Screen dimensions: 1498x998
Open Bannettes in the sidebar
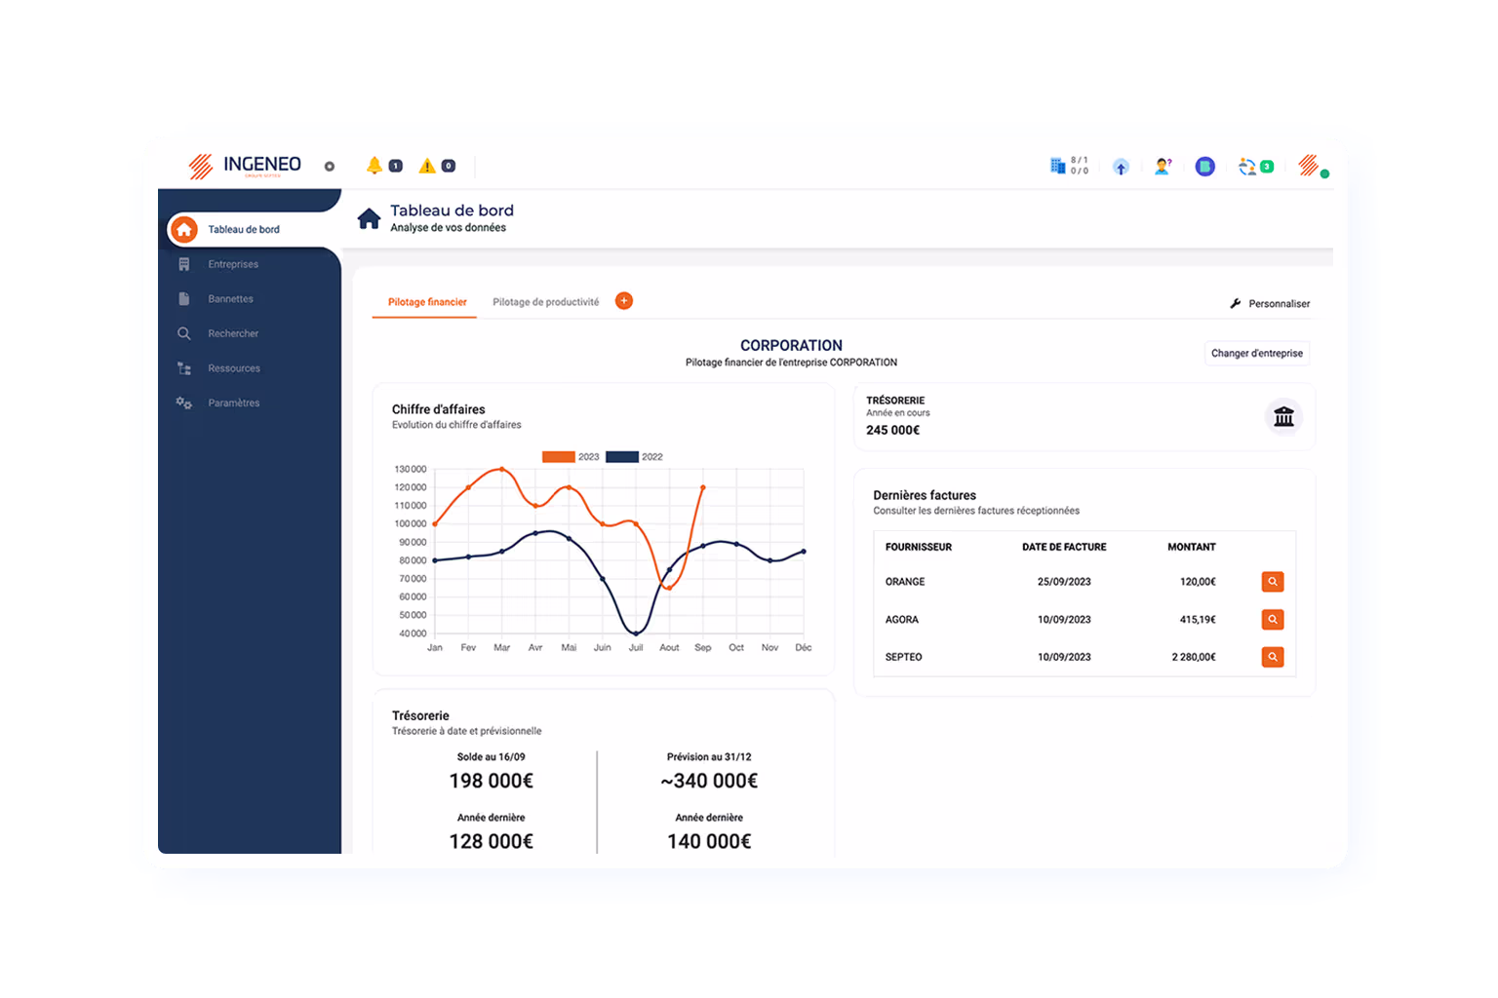(x=230, y=299)
